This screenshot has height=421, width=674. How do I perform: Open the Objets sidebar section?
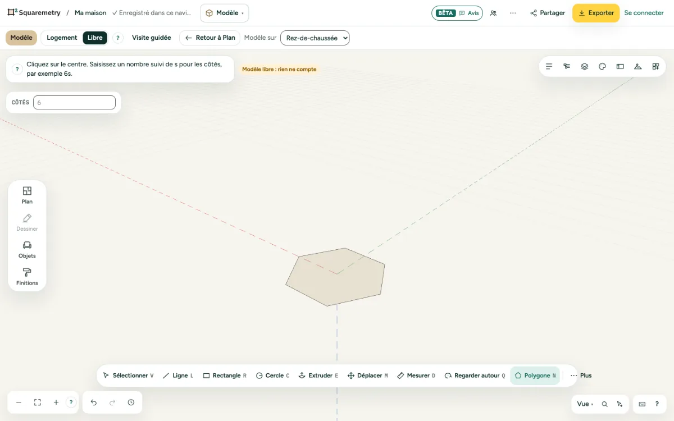pyautogui.click(x=27, y=250)
